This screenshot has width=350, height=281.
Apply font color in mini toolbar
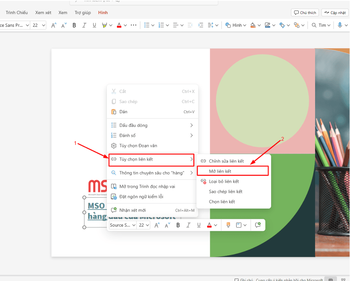point(209,225)
